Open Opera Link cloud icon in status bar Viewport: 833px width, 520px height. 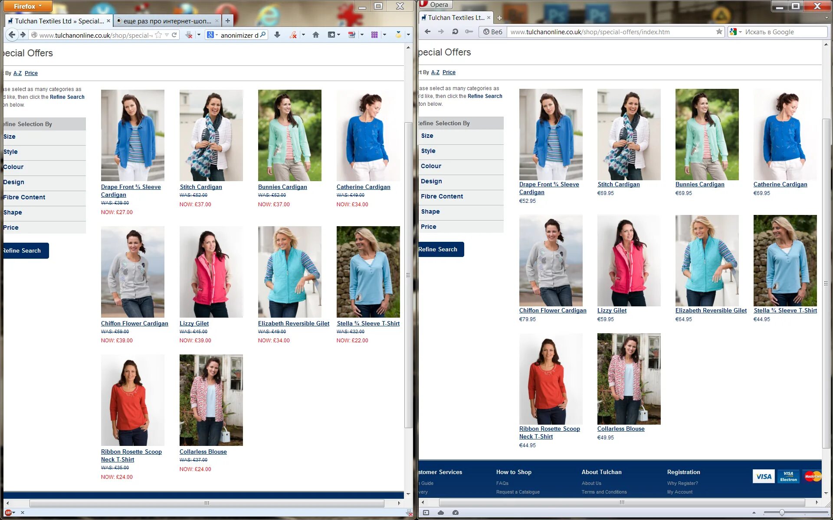point(441,513)
